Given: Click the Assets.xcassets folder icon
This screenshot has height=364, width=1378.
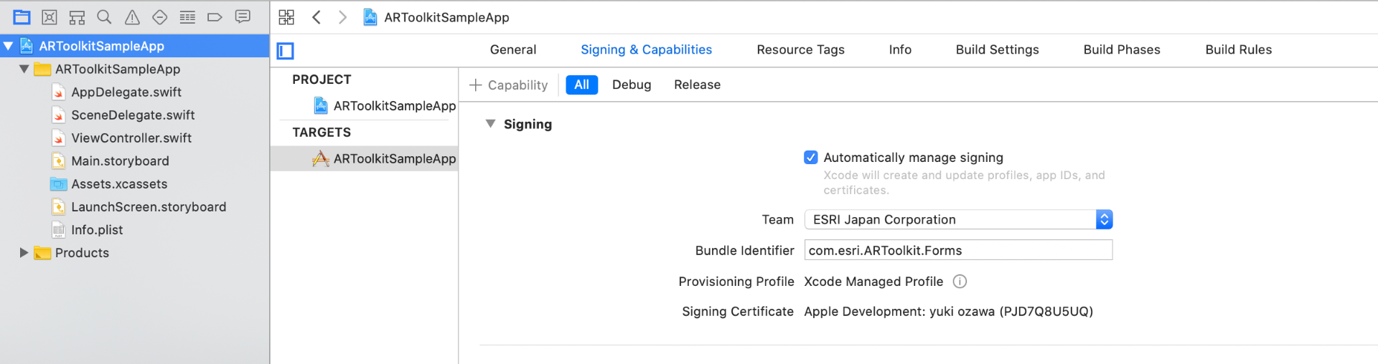Looking at the screenshot, I should [x=59, y=184].
